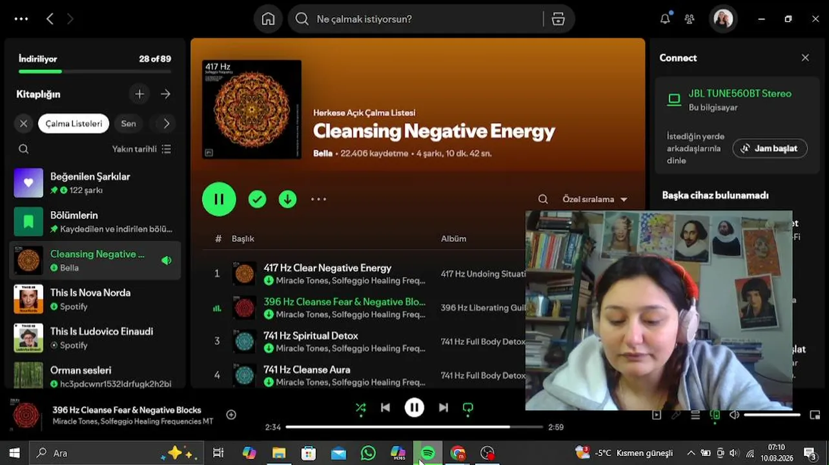829x465 pixels.
Task: Adjust the Spotify volume slider
Action: [773, 415]
